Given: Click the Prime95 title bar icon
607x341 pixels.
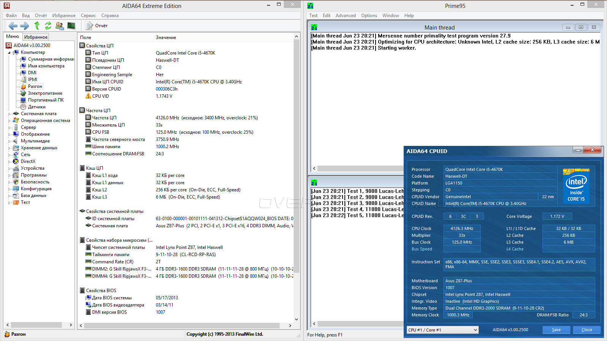Looking at the screenshot, I should click(310, 6).
